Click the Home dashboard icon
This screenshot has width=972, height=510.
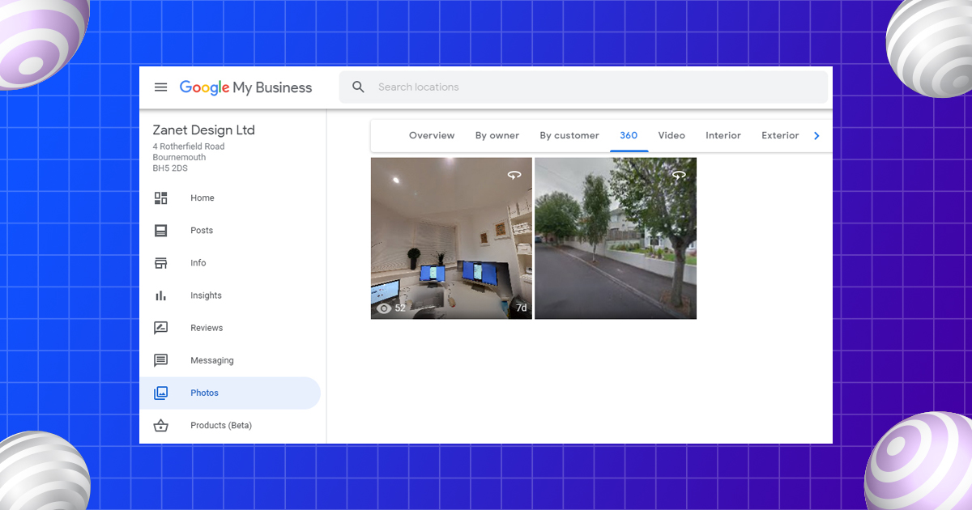click(161, 198)
